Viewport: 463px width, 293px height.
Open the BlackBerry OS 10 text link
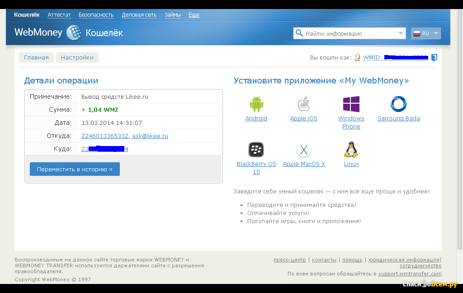(256, 168)
